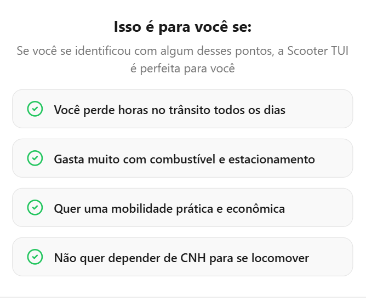The width and height of the screenshot is (366, 301).
Task: Click the check icon next to "Gasta muito"
Action: click(35, 158)
